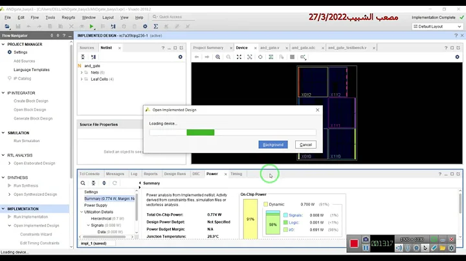The image size is (466, 261).
Task: Click the Routing resources icon in Device toolbar
Action: tap(271, 57)
